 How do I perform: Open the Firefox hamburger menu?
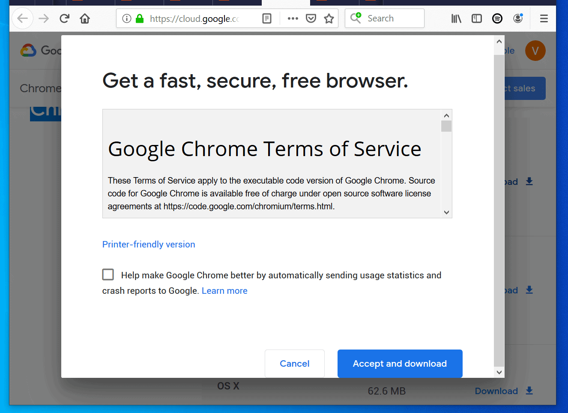(544, 18)
